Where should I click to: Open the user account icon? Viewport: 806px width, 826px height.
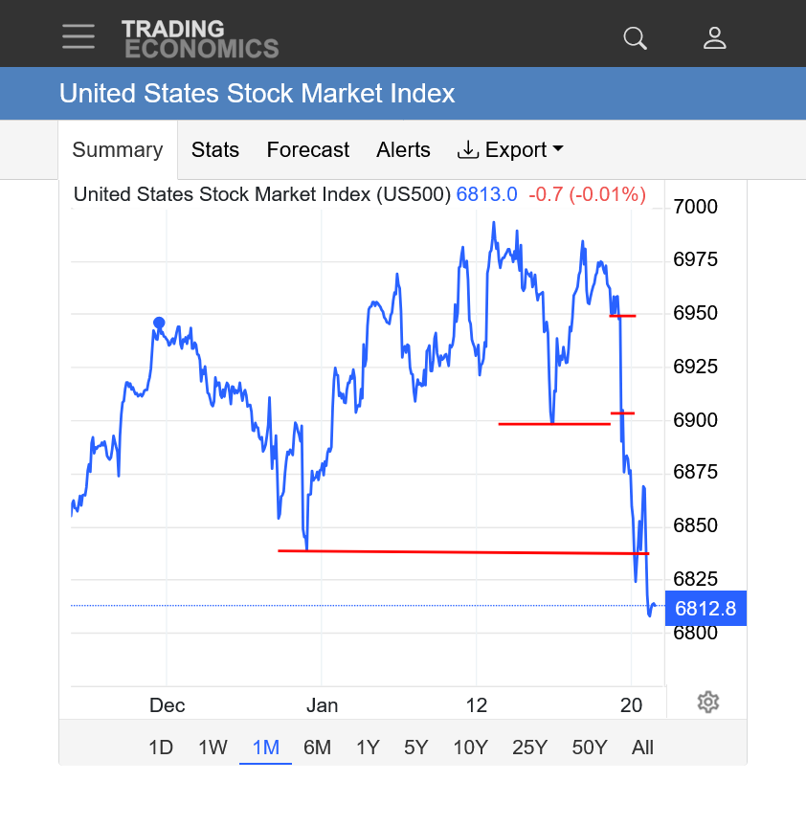(x=715, y=38)
